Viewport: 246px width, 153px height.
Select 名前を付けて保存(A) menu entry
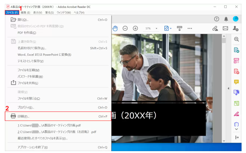(32, 48)
